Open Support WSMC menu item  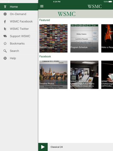tap(19, 36)
